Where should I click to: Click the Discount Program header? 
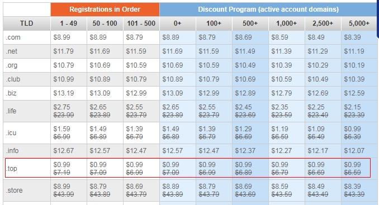click(x=268, y=9)
